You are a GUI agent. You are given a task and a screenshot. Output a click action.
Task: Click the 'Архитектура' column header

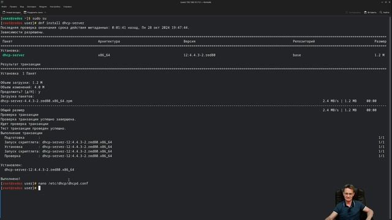109,42
